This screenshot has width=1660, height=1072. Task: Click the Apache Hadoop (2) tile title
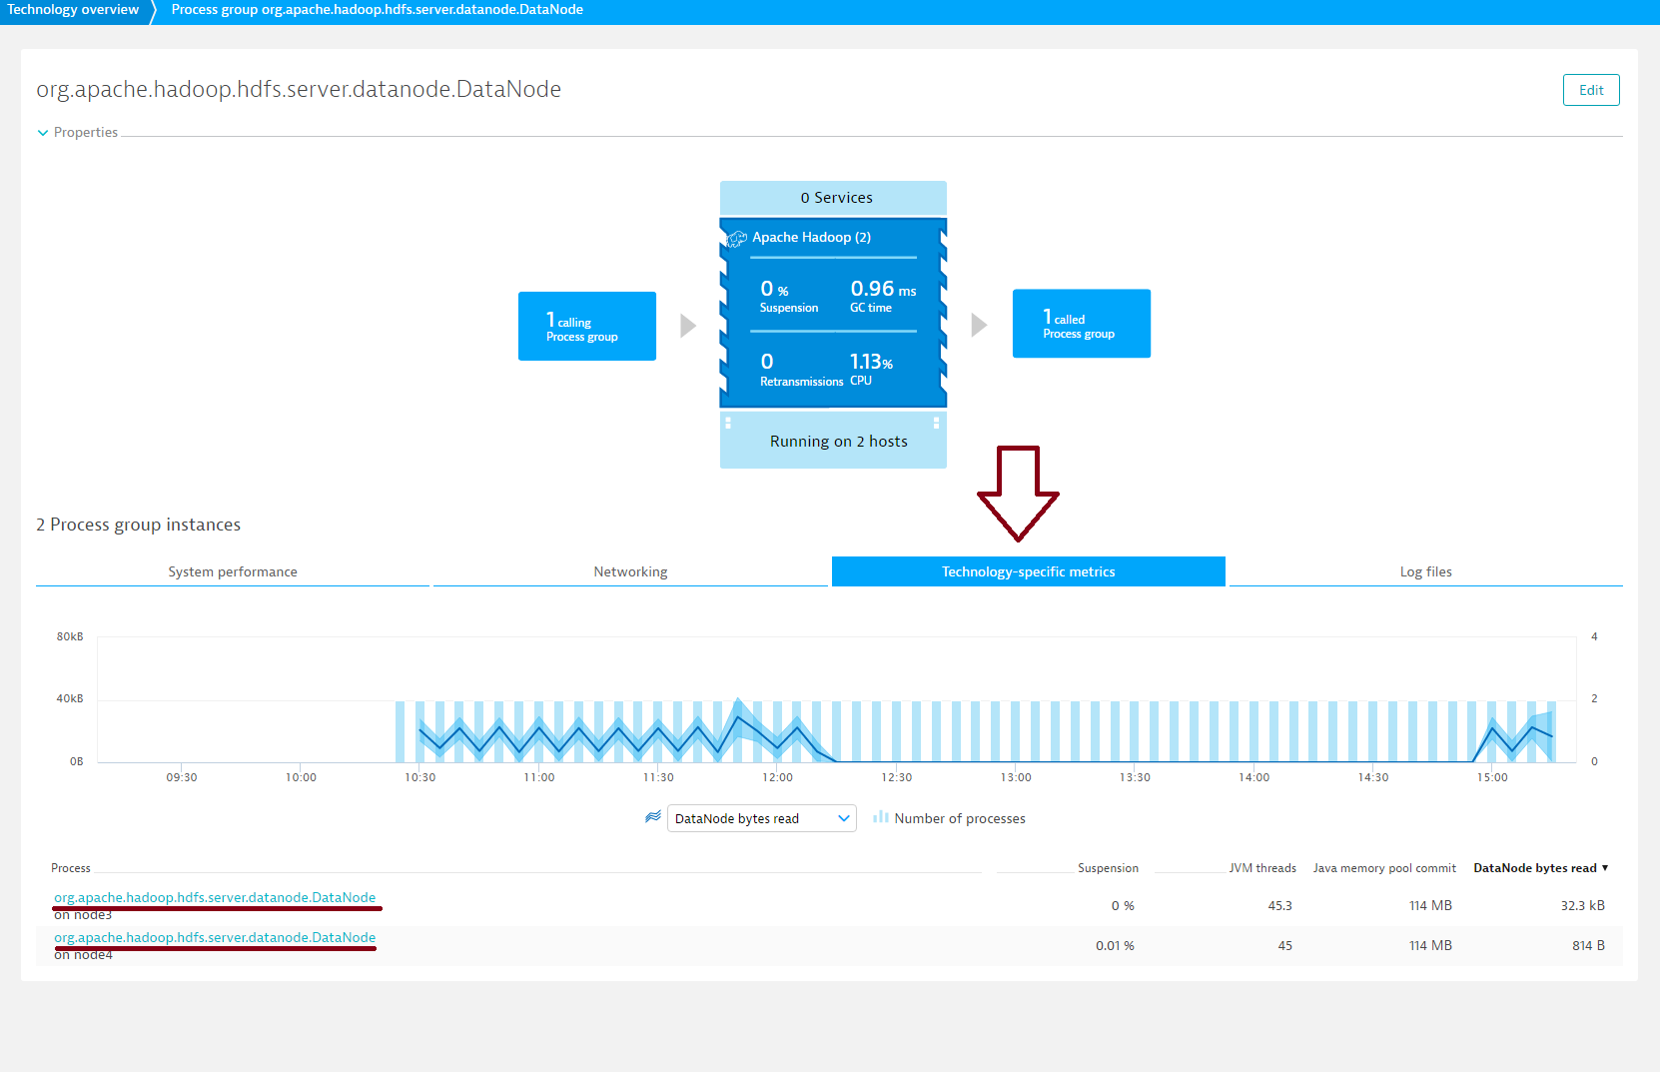tap(811, 237)
